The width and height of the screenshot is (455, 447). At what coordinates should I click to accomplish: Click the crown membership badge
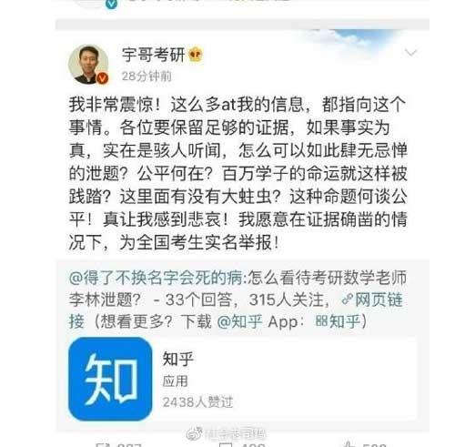click(196, 55)
